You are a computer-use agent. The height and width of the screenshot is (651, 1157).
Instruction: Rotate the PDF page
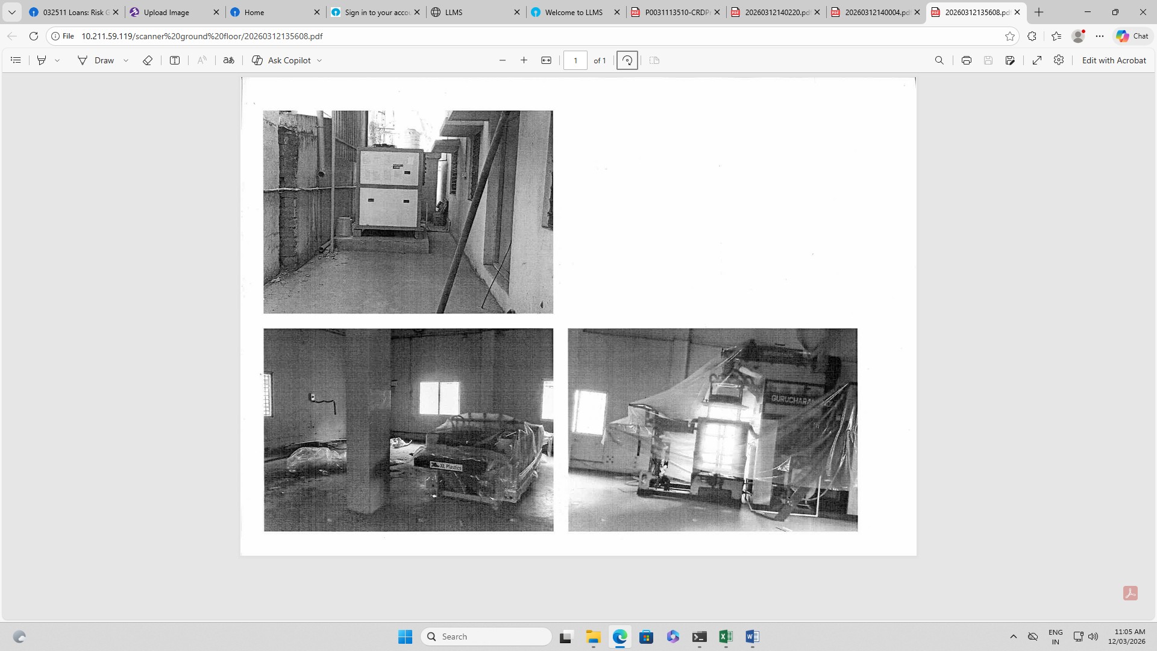[627, 60]
